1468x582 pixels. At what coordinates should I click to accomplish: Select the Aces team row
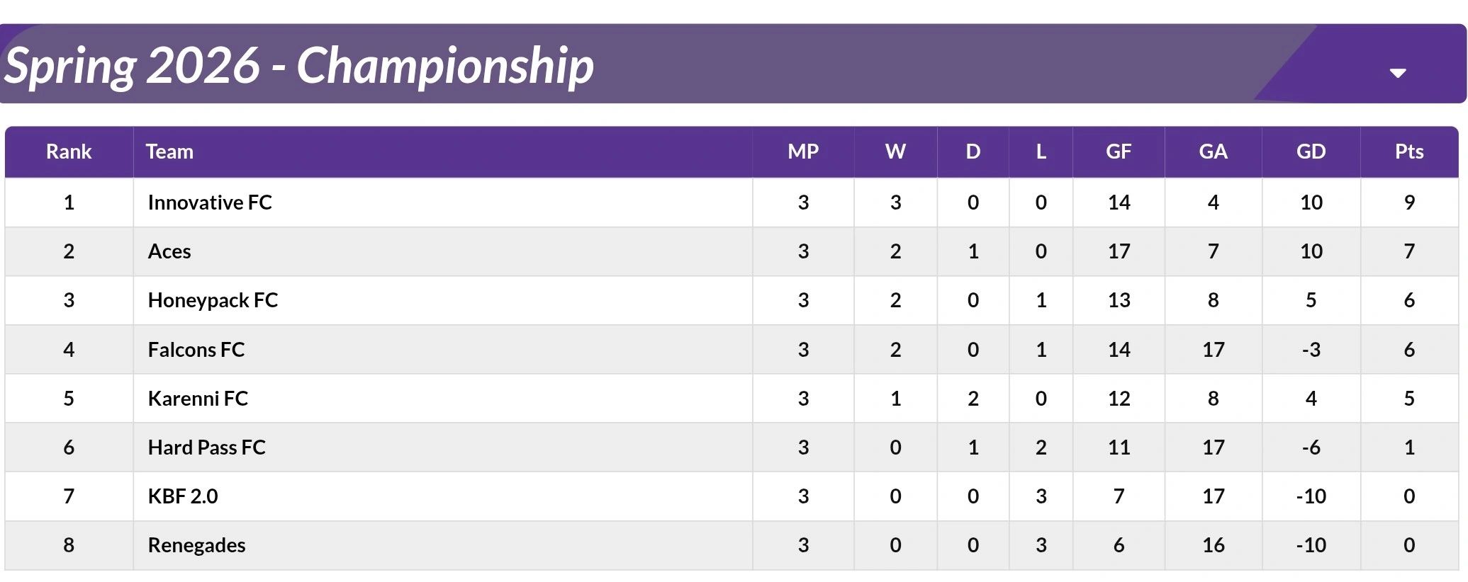tap(169, 251)
